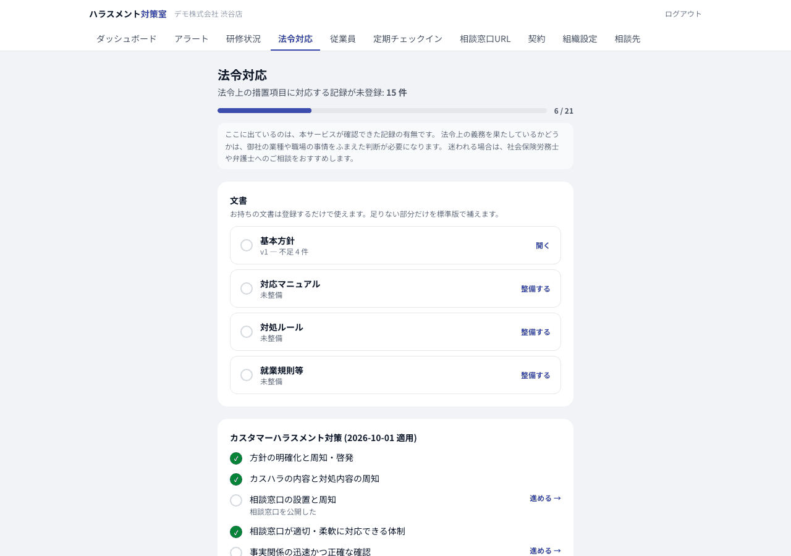Click the 相談窓口を公開した note
Screen dimensions: 791x556
coord(283,512)
